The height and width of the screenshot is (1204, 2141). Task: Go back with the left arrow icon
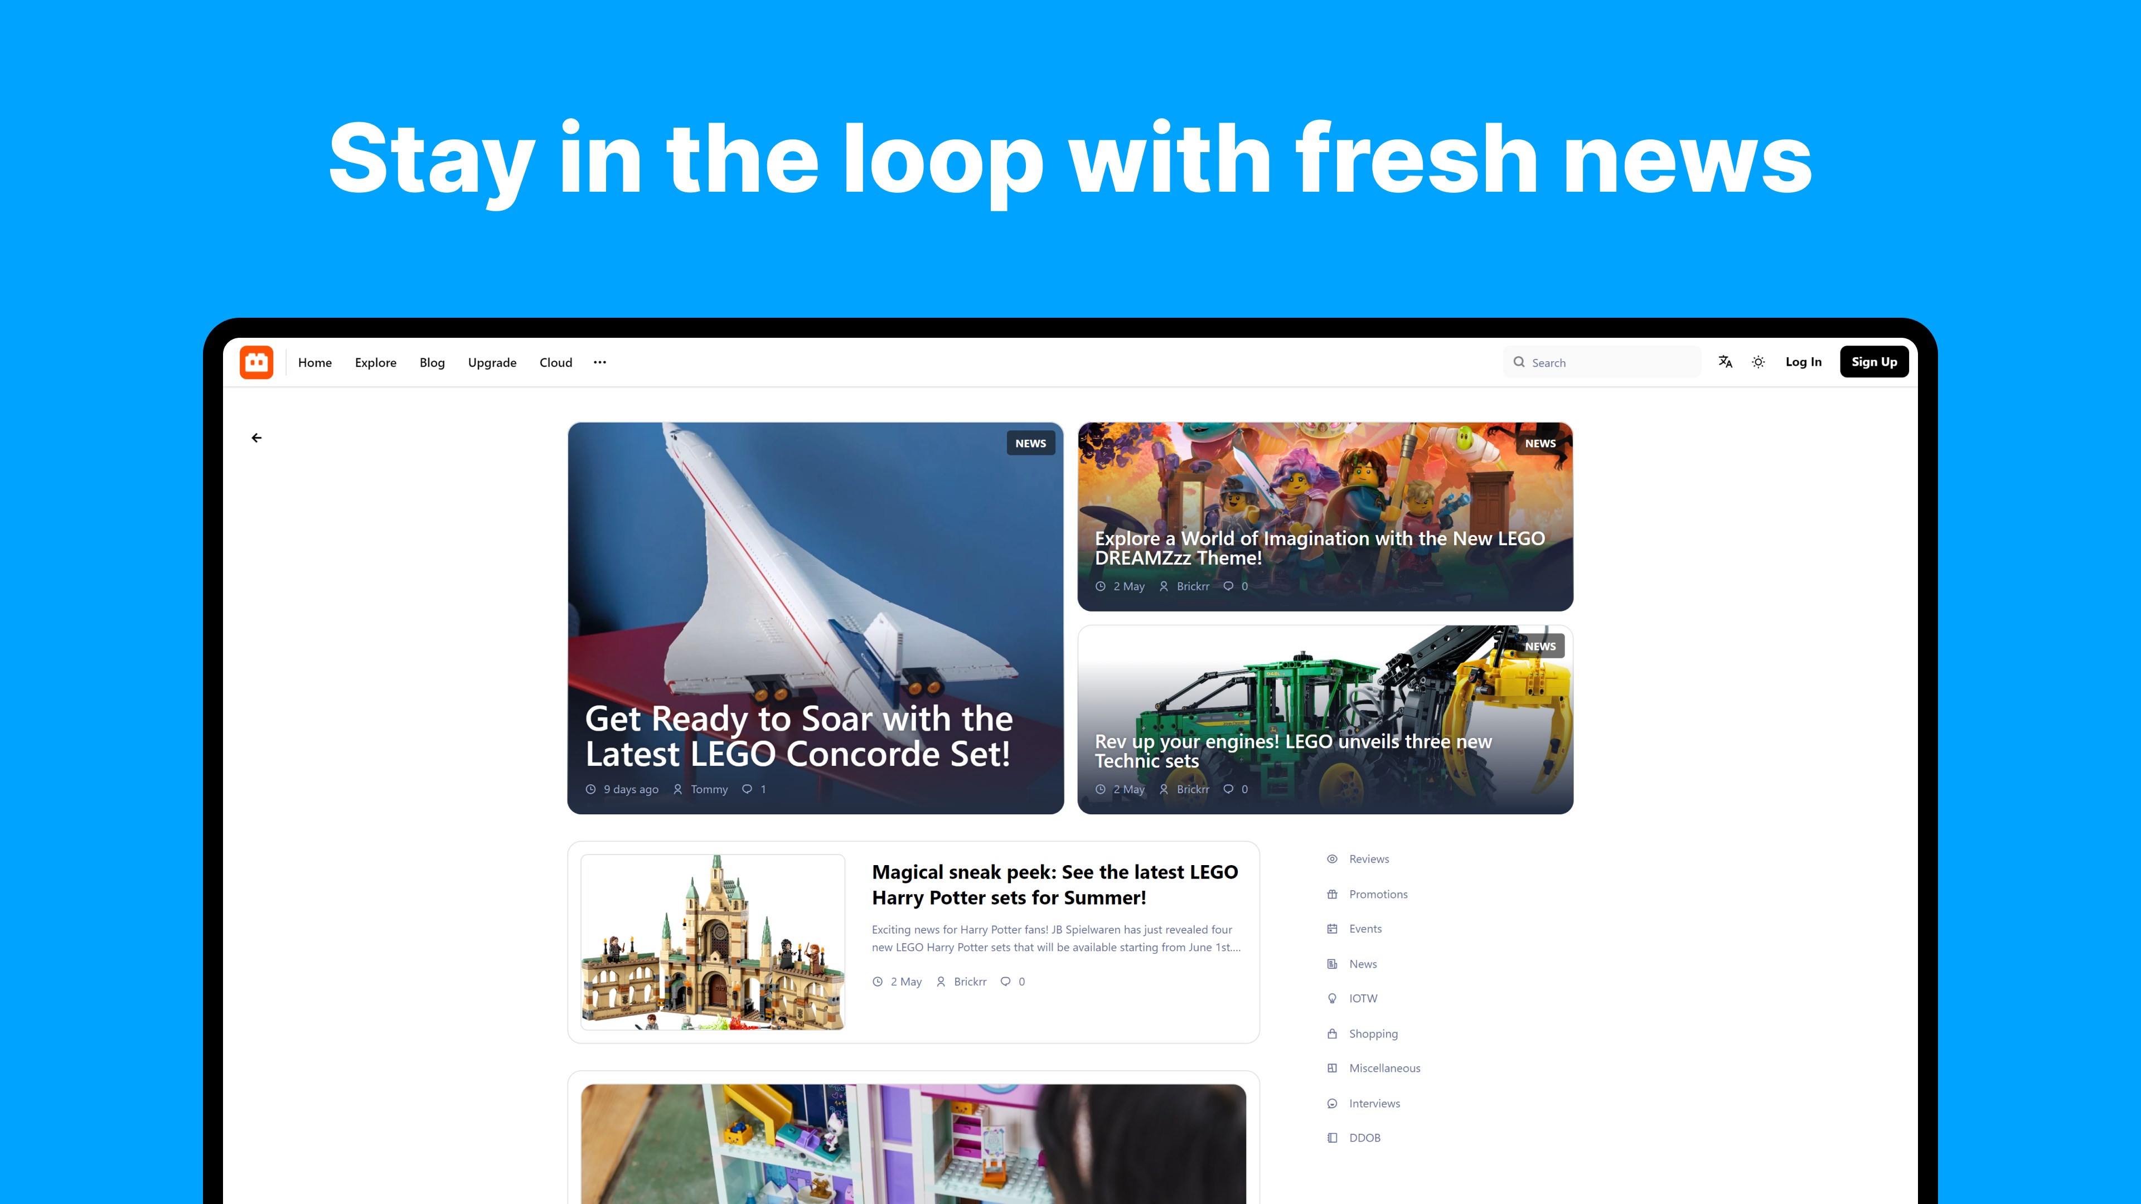(x=257, y=438)
